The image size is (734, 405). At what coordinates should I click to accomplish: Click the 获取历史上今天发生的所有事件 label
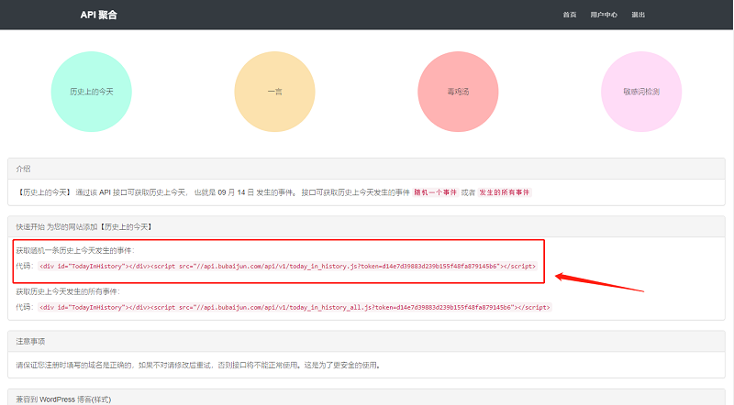click(x=68, y=291)
